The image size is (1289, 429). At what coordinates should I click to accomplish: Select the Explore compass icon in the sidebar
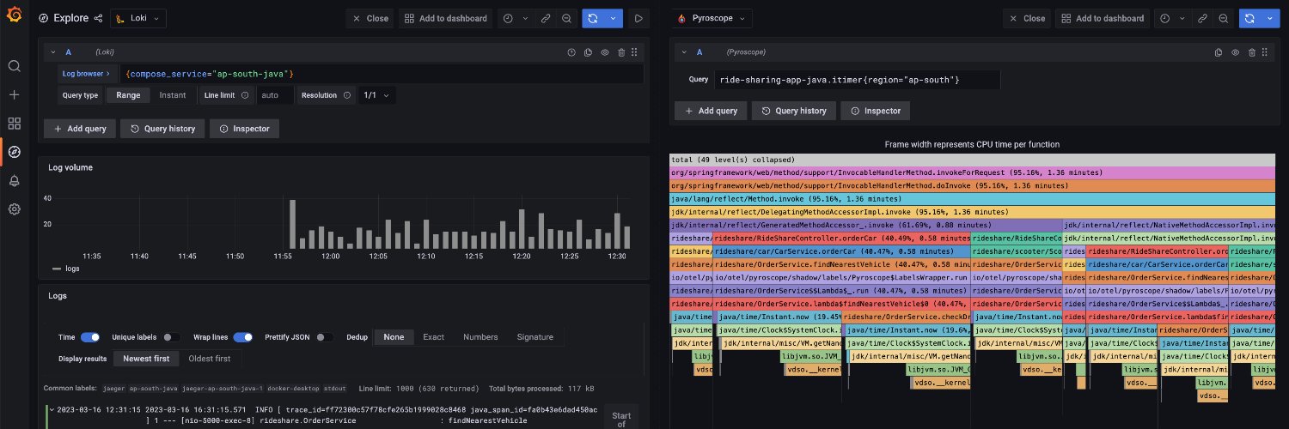(14, 152)
